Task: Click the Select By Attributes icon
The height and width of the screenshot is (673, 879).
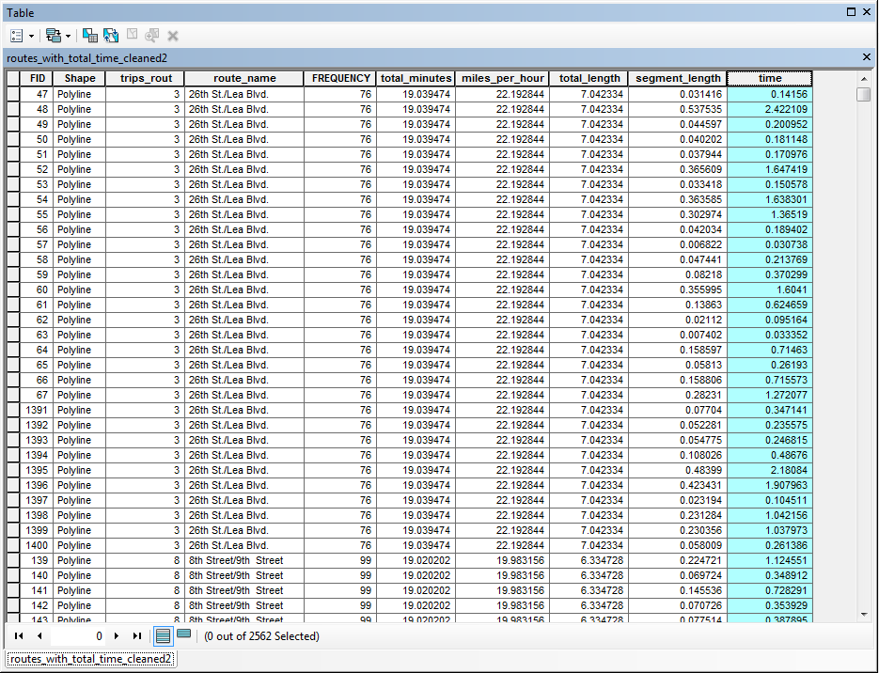Action: pyautogui.click(x=90, y=35)
